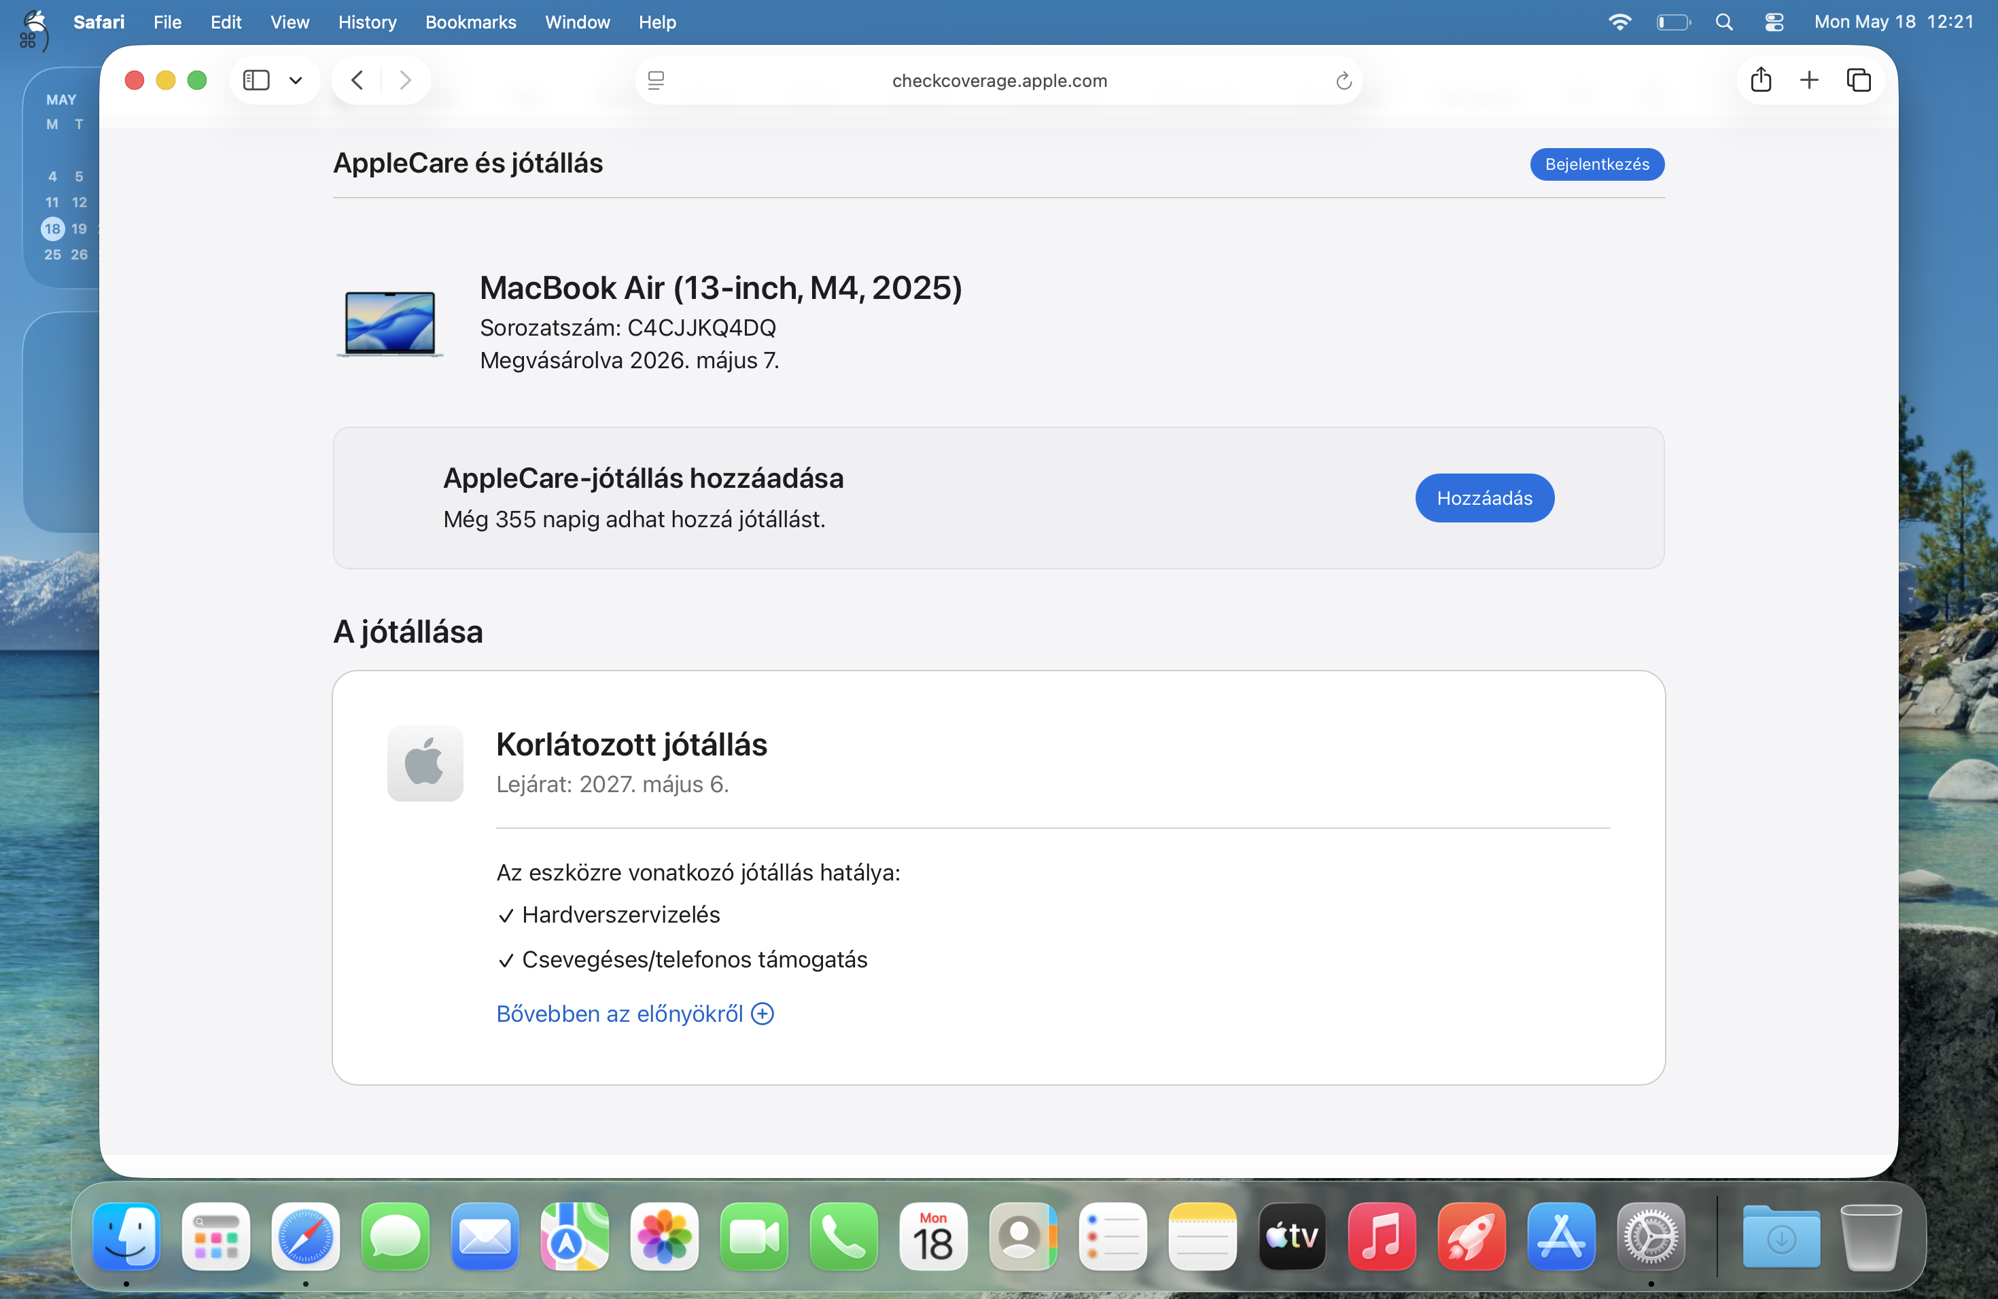This screenshot has width=1998, height=1299.
Task: Open the View menu
Action: [290, 22]
